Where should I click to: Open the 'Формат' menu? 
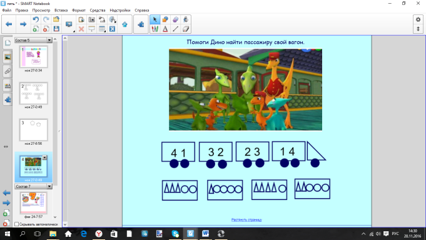[79, 11]
